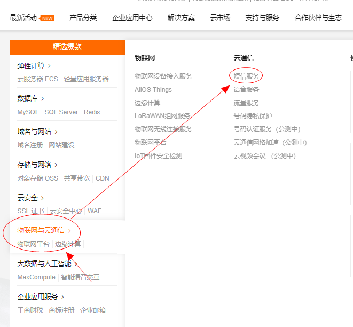Image resolution: width=353 pixels, height=327 pixels.
Task: Click LoRaWAN组网服务 link
Action: coord(162,116)
